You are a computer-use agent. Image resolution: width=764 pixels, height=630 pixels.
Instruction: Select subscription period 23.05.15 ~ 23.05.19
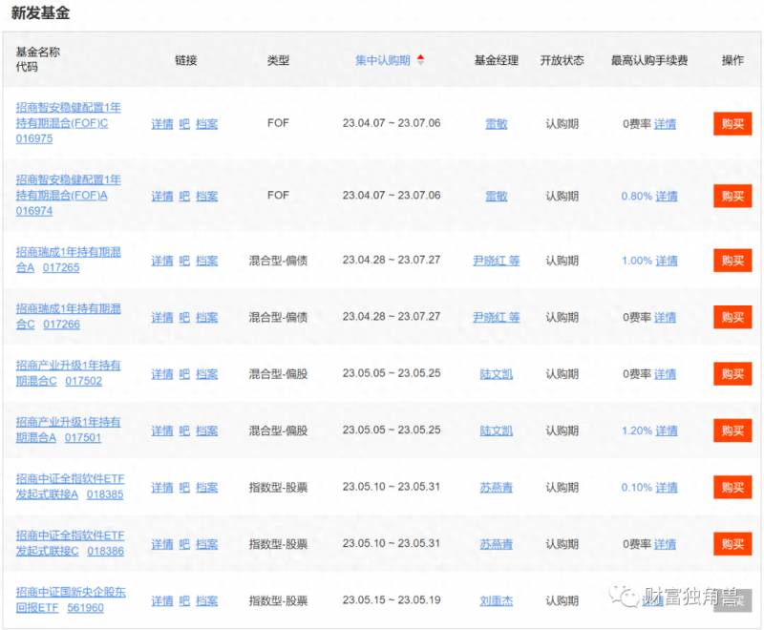[392, 599]
